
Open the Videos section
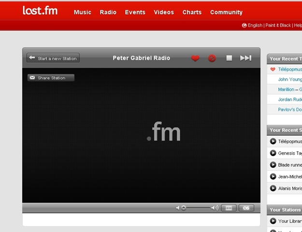coord(164,13)
